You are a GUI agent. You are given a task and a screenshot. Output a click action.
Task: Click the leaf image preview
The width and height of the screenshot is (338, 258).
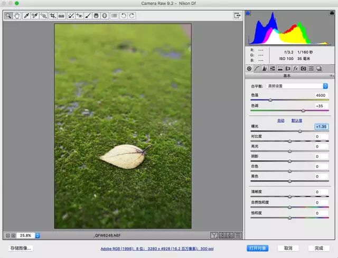pos(123,126)
